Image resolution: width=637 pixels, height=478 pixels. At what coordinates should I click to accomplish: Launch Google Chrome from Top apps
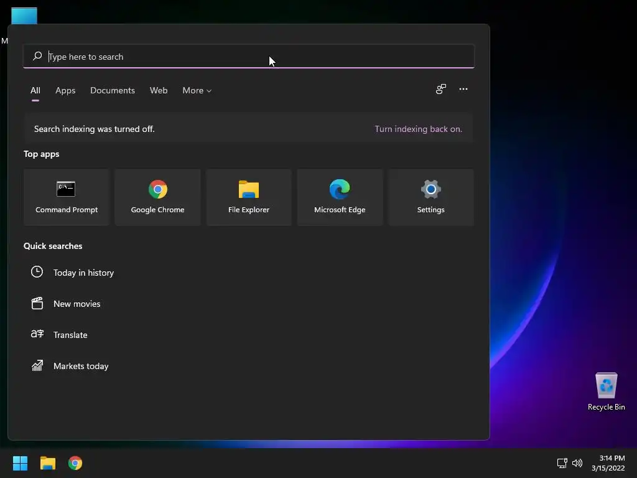pyautogui.click(x=157, y=197)
